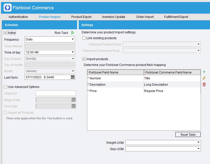The height and width of the screenshot is (164, 210).
Task: Click the green plus add mapping icon
Action: [x=204, y=72]
